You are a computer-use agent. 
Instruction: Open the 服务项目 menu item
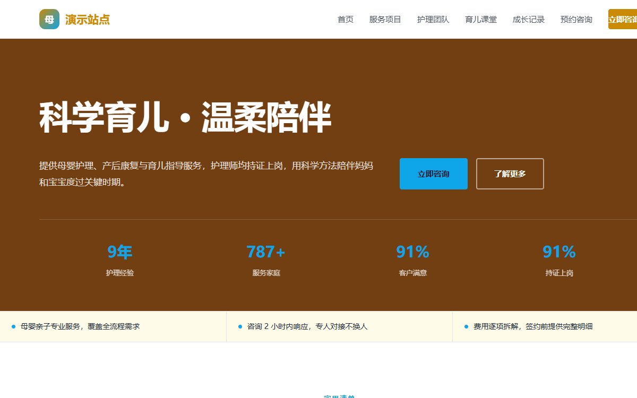click(385, 20)
